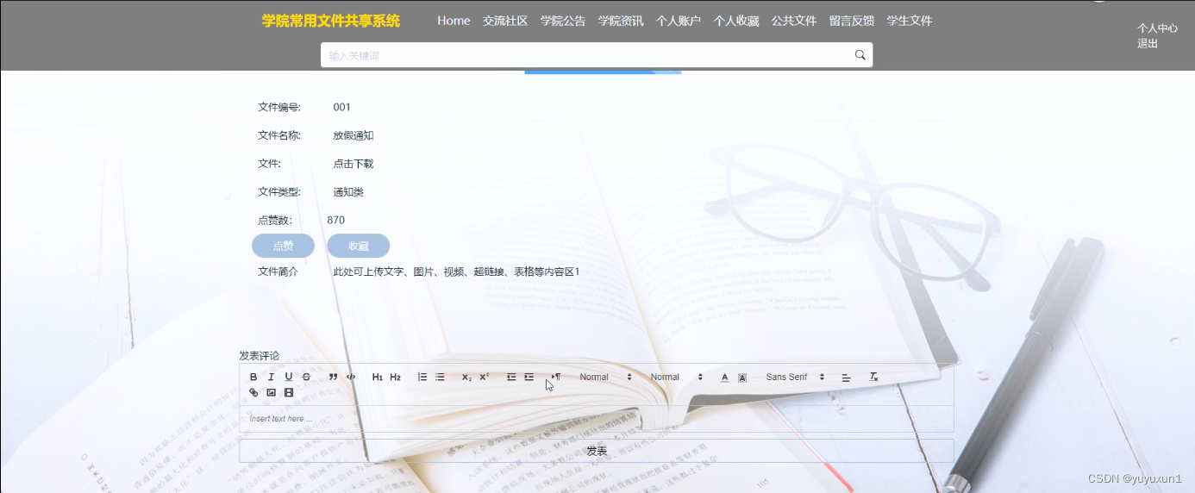Screen dimensions: 1195x493
Task: Insert a code block in the editor
Action: pos(351,378)
